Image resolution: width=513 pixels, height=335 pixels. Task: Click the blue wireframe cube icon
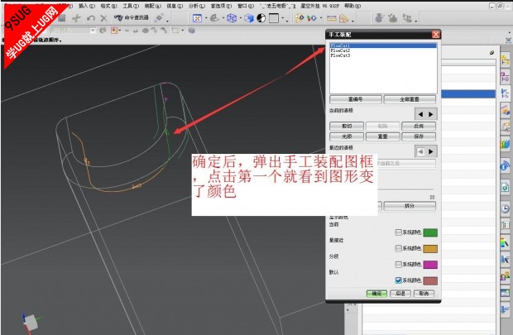pos(232,18)
